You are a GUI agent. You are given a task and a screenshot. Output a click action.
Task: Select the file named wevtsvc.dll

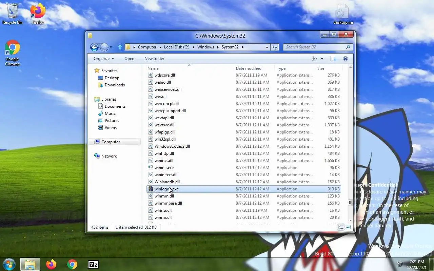pos(164,125)
